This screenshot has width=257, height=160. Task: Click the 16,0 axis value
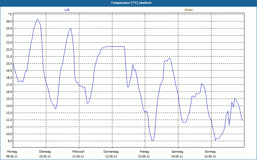(x=9, y=92)
